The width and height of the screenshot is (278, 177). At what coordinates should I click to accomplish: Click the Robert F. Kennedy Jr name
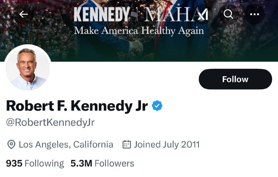77,105
